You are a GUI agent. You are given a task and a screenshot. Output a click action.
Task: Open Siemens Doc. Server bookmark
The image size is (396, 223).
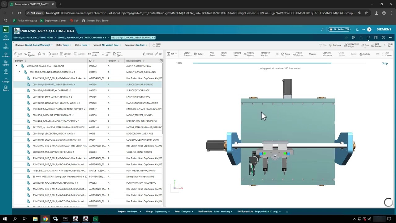tap(95, 21)
